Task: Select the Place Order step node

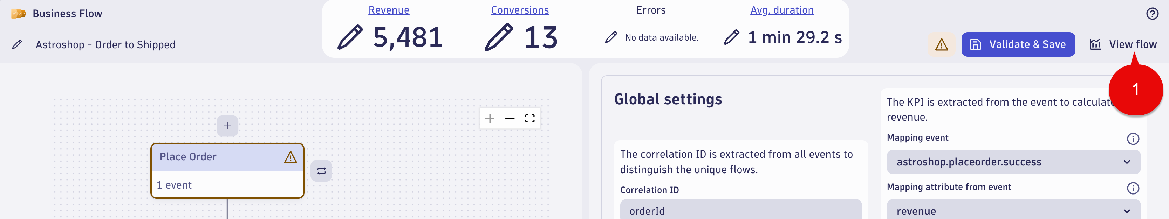Action: tap(227, 171)
